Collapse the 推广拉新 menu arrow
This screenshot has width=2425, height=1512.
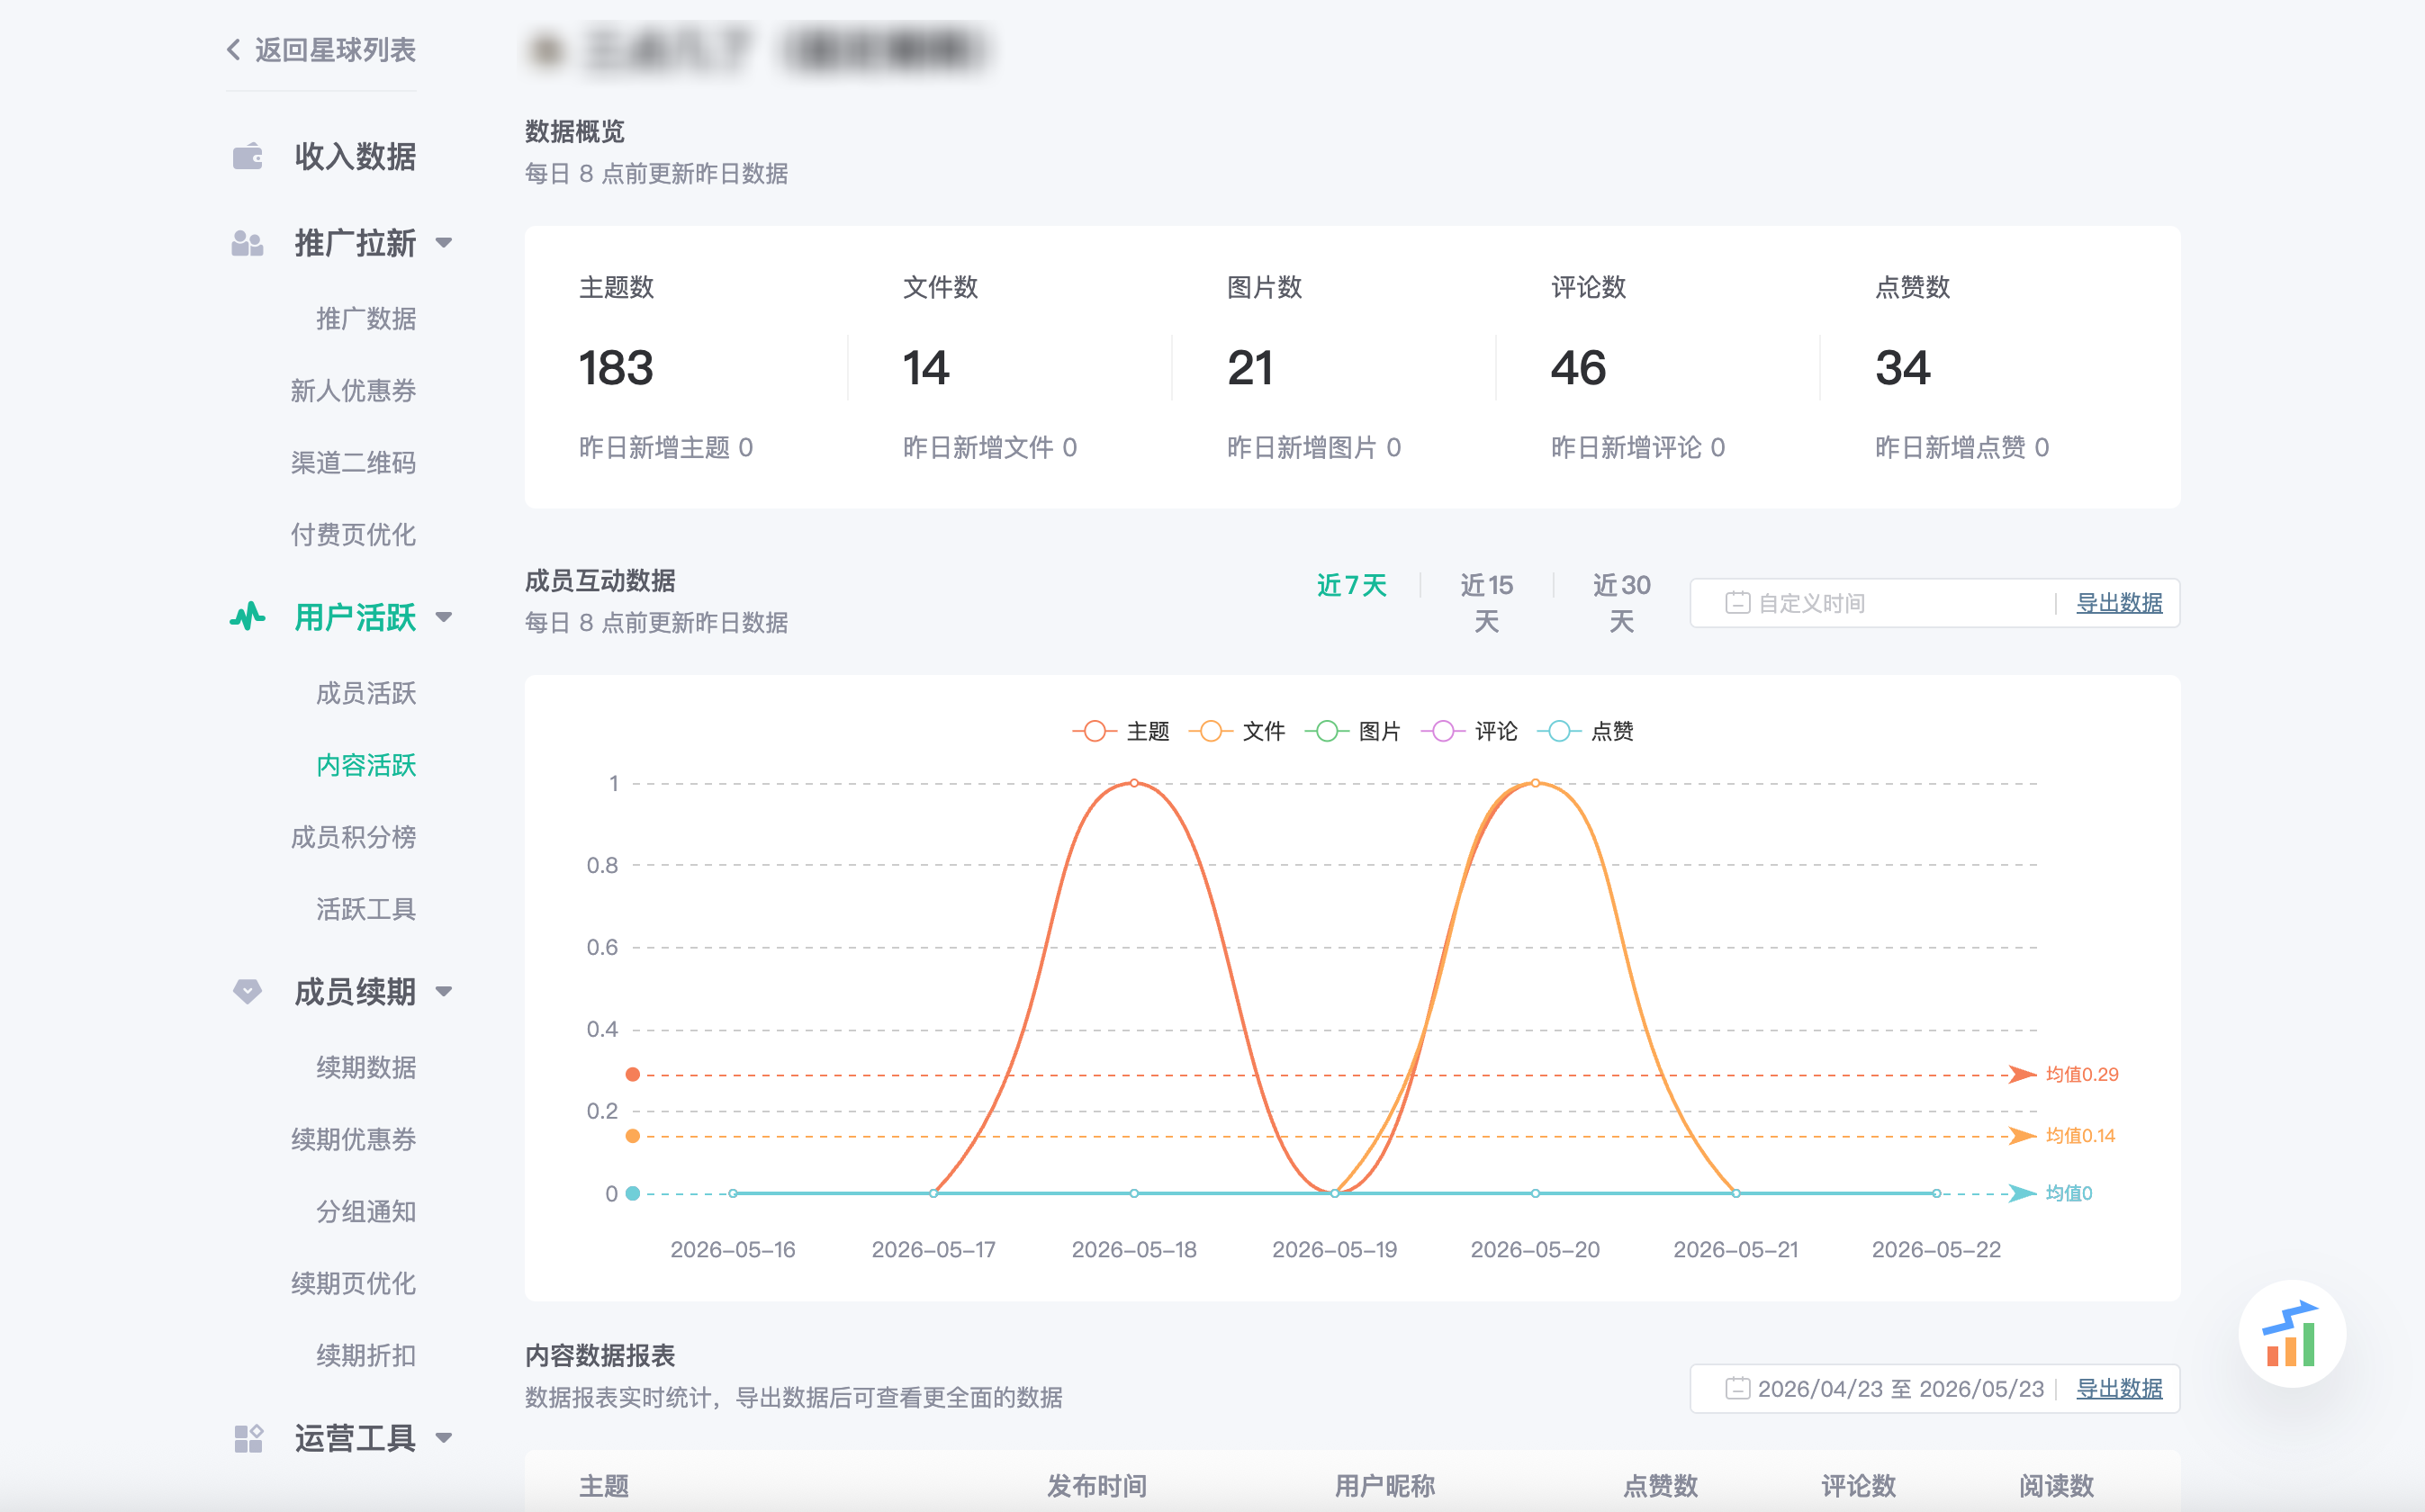pyautogui.click(x=444, y=243)
